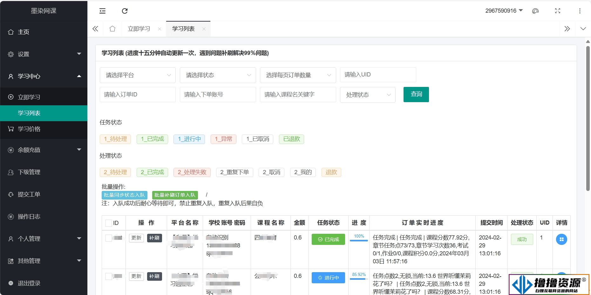Expand the 余额充值 menu arrow

click(x=79, y=150)
